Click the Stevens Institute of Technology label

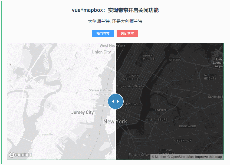[100, 92]
